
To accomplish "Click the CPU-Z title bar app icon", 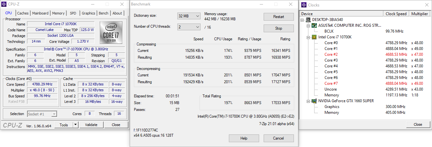I will [4, 4].
